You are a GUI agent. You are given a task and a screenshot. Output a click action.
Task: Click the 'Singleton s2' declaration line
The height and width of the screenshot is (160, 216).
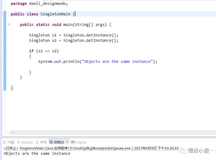[x=74, y=41]
